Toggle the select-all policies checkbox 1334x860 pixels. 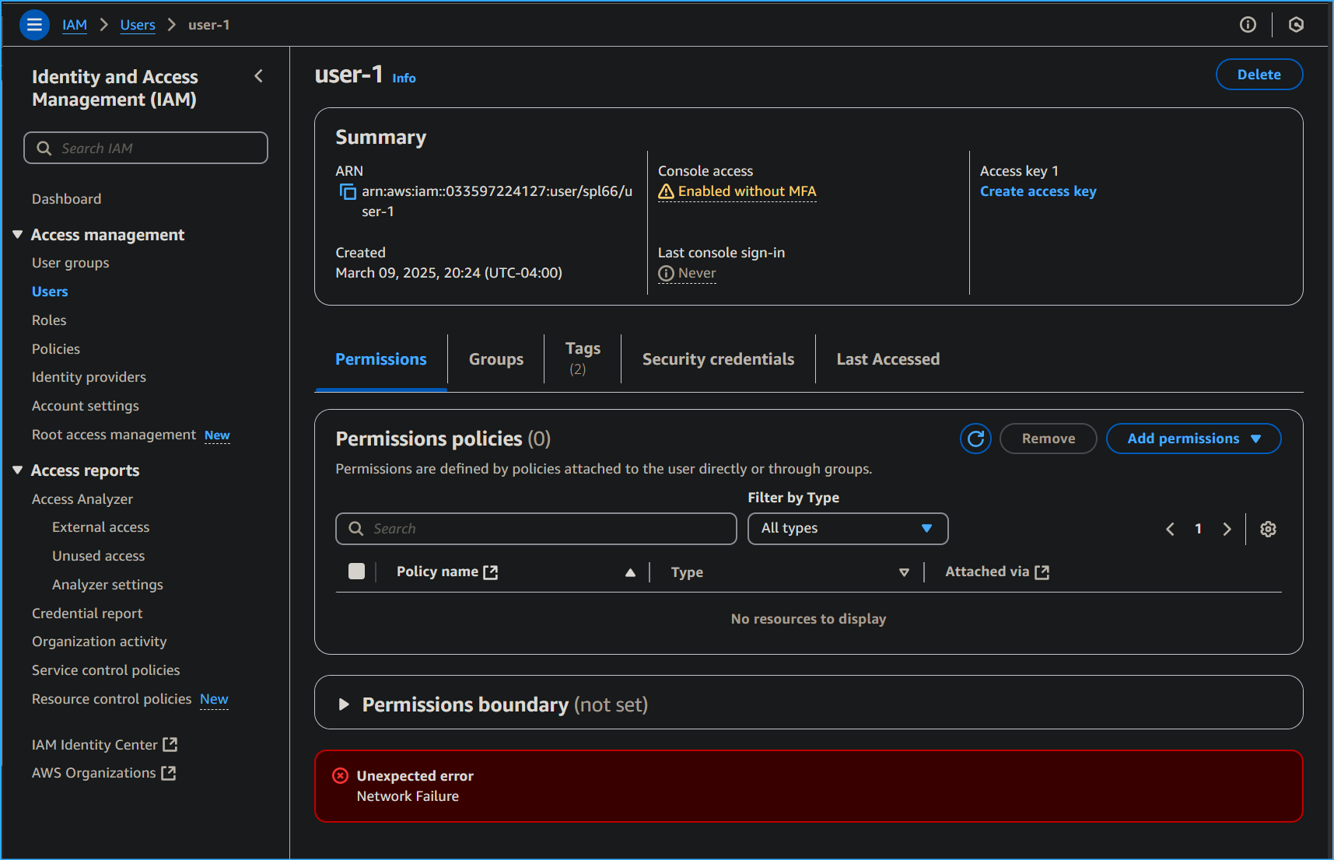coord(356,572)
